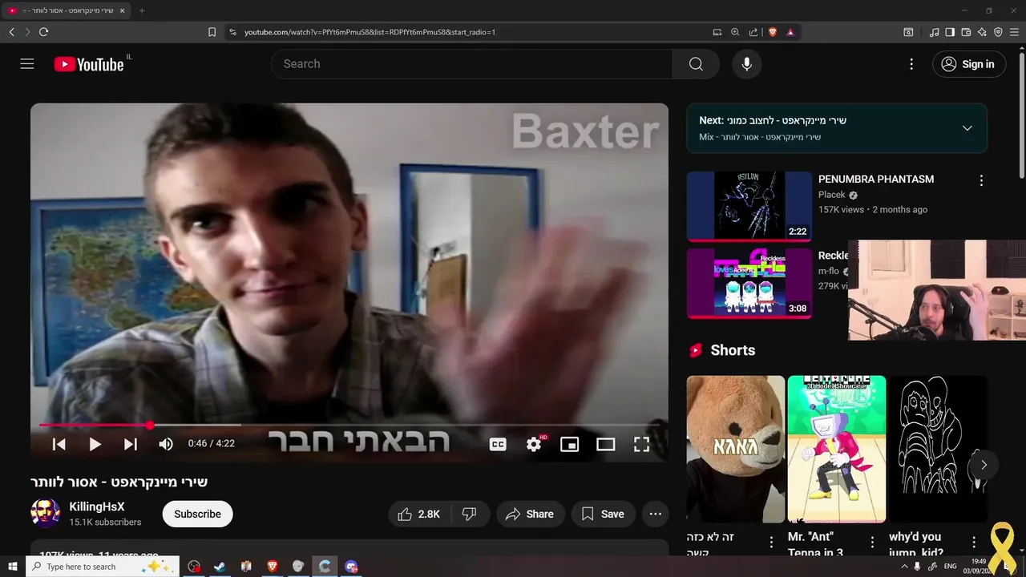Close the current YouTube tab
The height and width of the screenshot is (577, 1026).
click(x=122, y=10)
